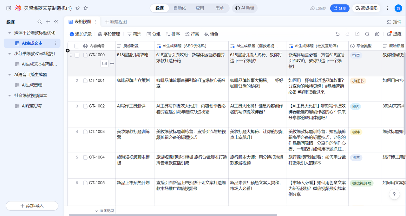Open the comments icon in toolbar
Screen dimensions: 406x216
[x=377, y=34]
